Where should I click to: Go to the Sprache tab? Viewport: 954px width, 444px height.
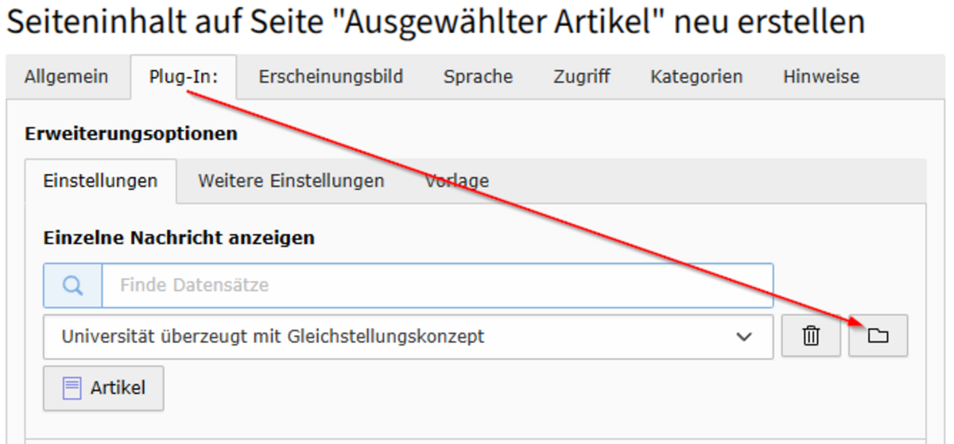coord(478,77)
